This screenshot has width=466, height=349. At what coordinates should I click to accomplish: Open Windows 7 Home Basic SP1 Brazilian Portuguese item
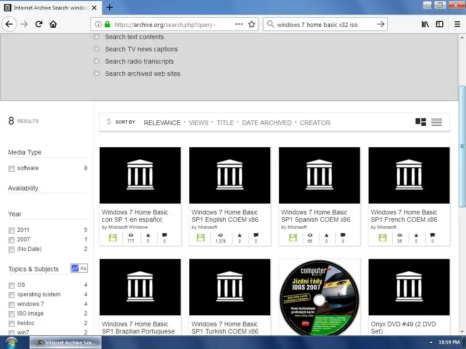(x=138, y=328)
